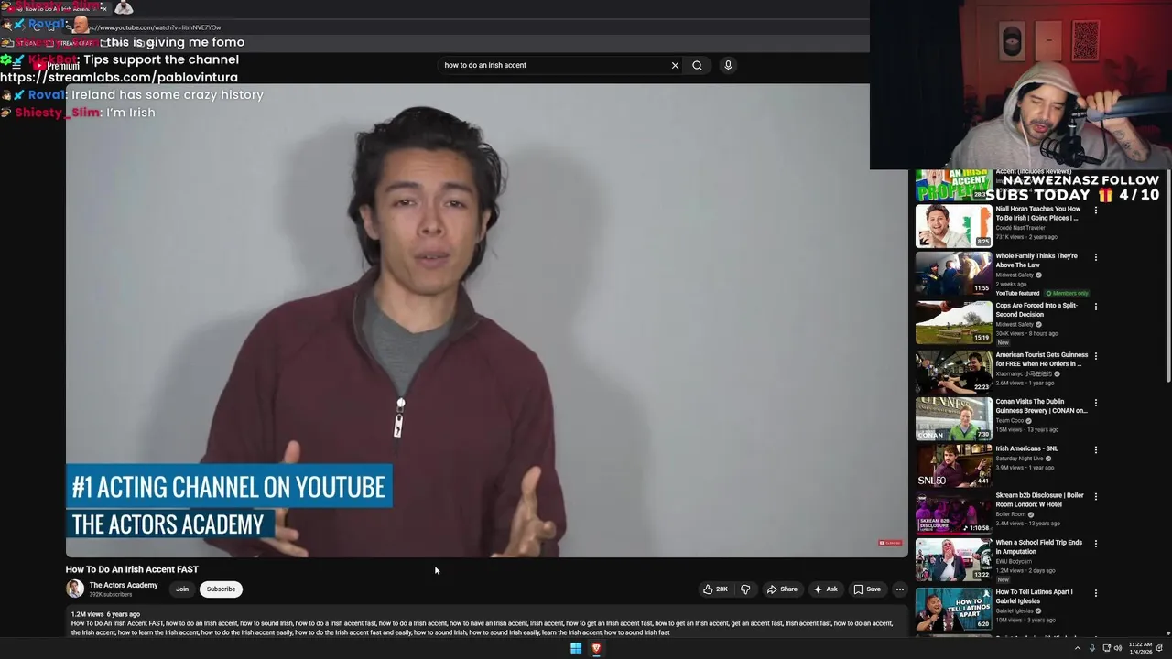Click inside the YouTube search field

(x=554, y=65)
